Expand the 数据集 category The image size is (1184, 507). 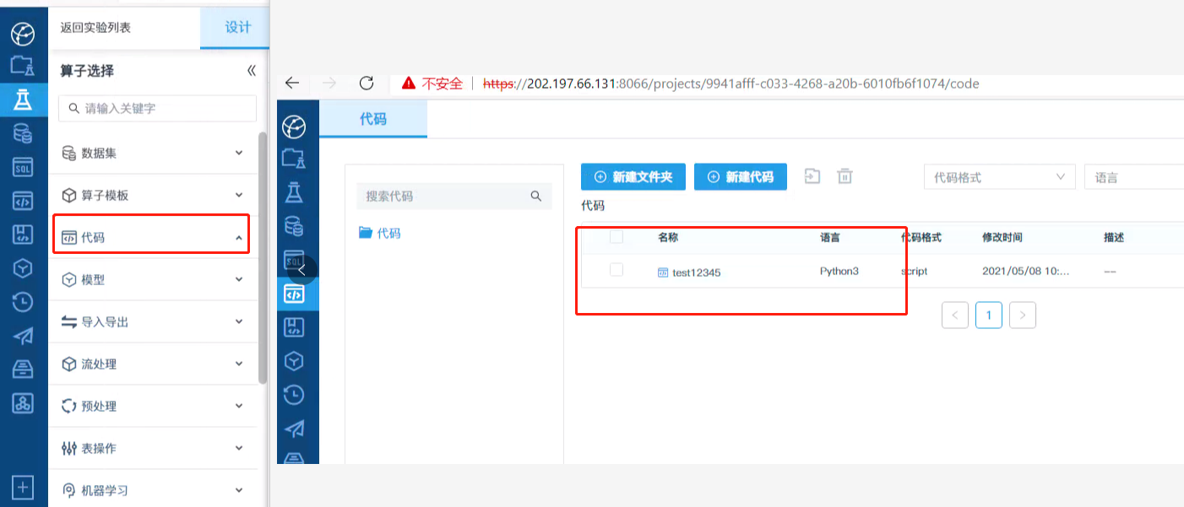click(152, 153)
